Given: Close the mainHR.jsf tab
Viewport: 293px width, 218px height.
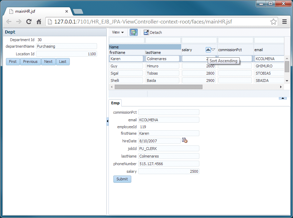Looking at the screenshot, I should (x=67, y=11).
